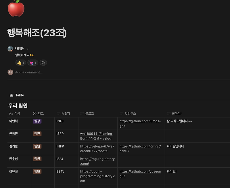Click the table icon next to Table view

click(x=11, y=95)
